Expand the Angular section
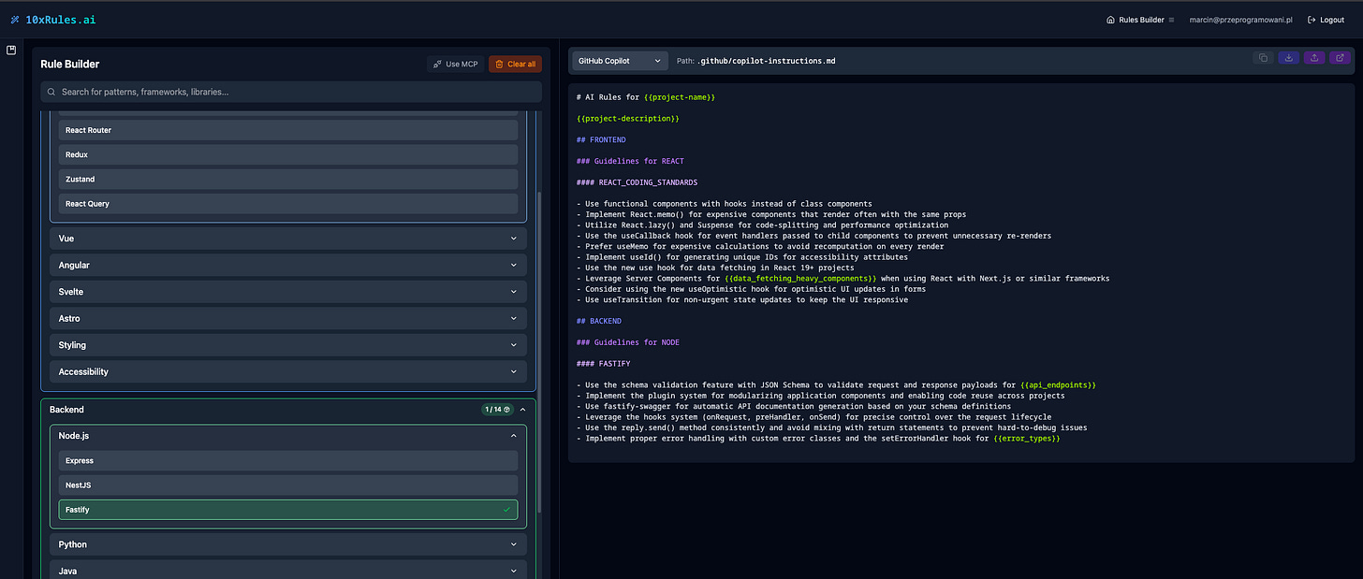Screen dimensions: 1363x579 pyautogui.click(x=288, y=265)
